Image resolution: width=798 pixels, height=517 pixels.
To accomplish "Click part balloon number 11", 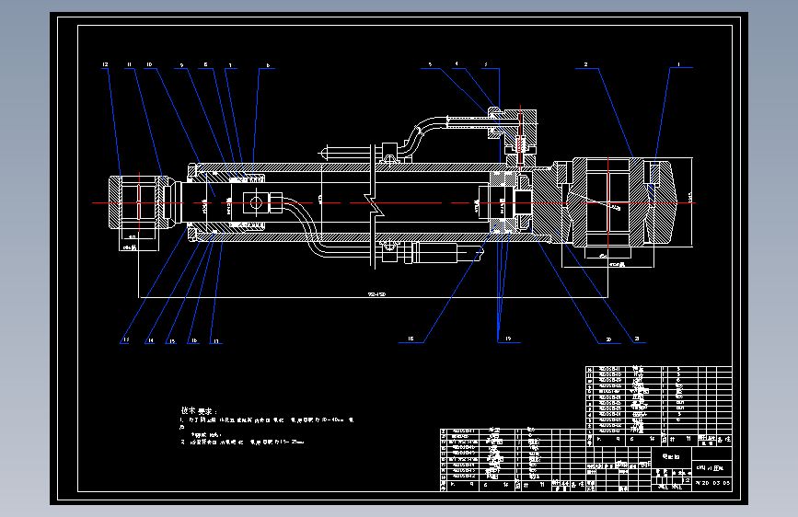I will (129, 64).
